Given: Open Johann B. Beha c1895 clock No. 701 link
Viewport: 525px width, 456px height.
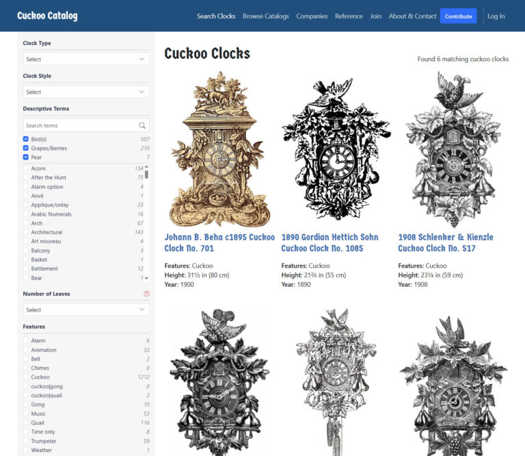Looking at the screenshot, I should [219, 243].
